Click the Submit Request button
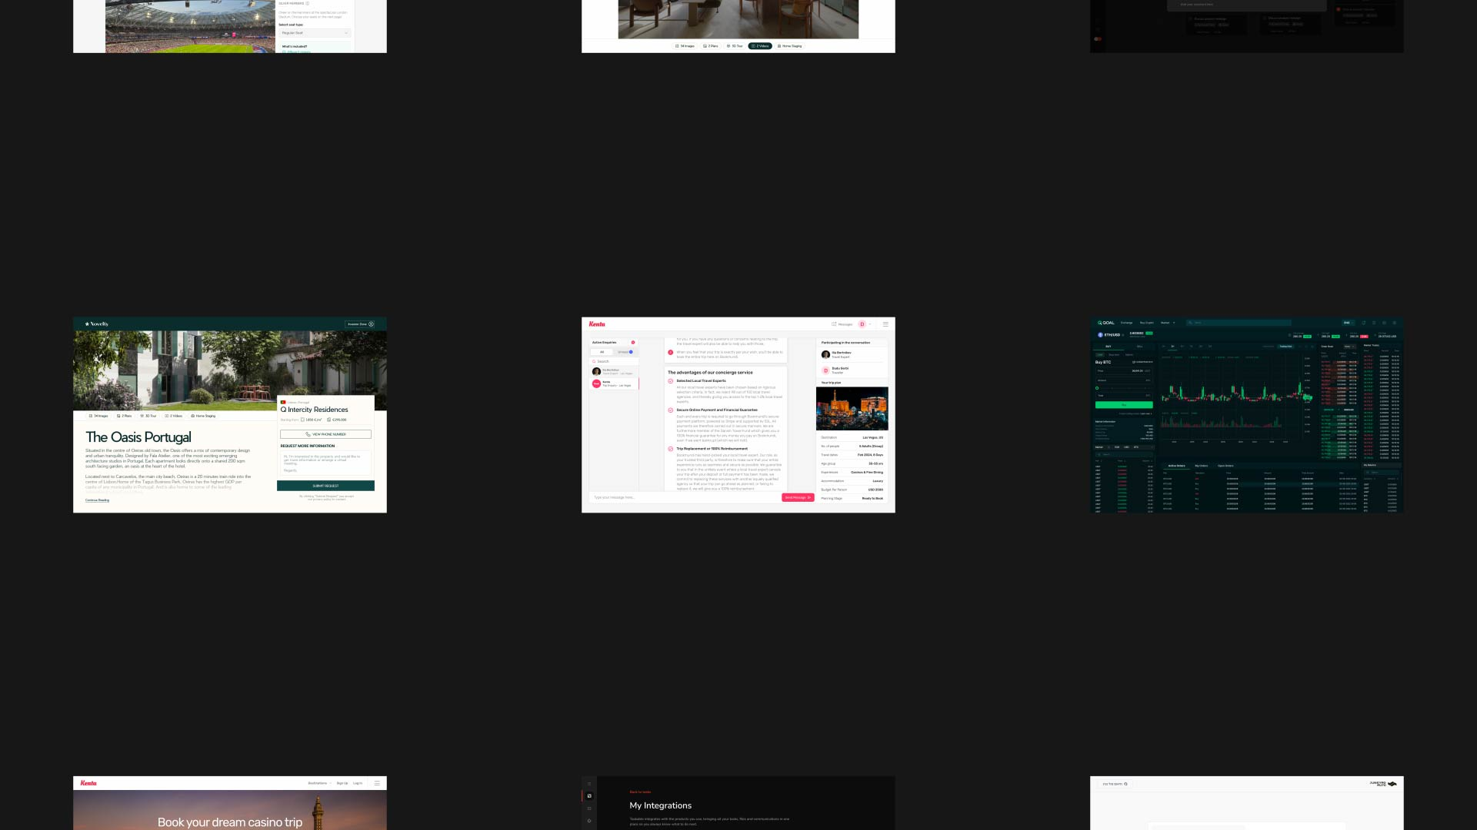Viewport: 1477px width, 830px height. [325, 486]
